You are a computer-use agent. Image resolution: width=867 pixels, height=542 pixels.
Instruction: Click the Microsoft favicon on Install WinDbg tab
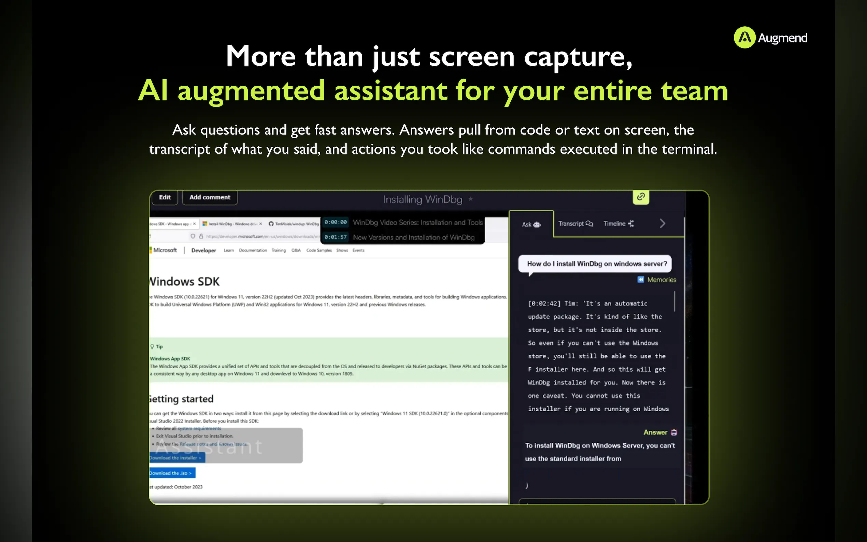tap(205, 224)
